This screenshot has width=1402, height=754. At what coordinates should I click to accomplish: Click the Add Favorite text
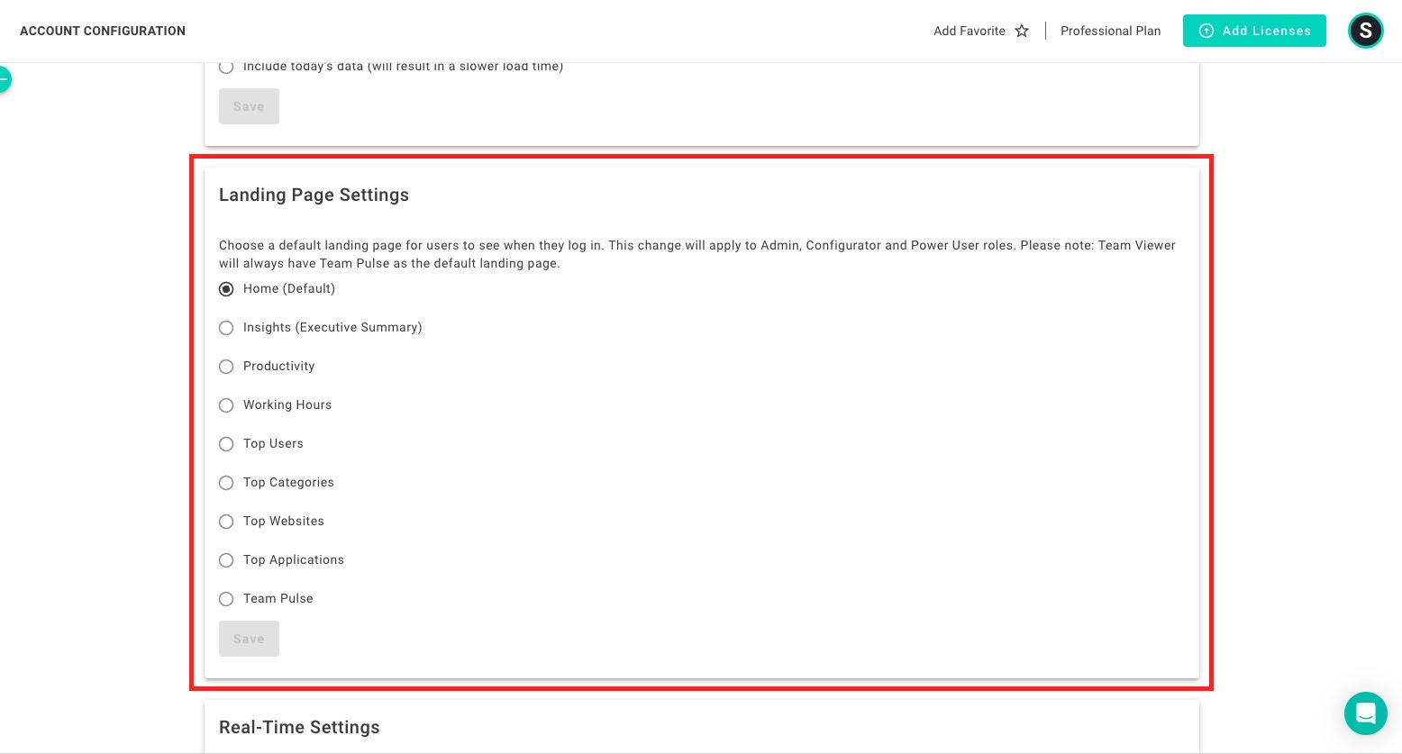coord(970,31)
